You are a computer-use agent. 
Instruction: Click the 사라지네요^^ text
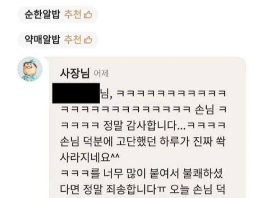pyautogui.click(x=90, y=158)
